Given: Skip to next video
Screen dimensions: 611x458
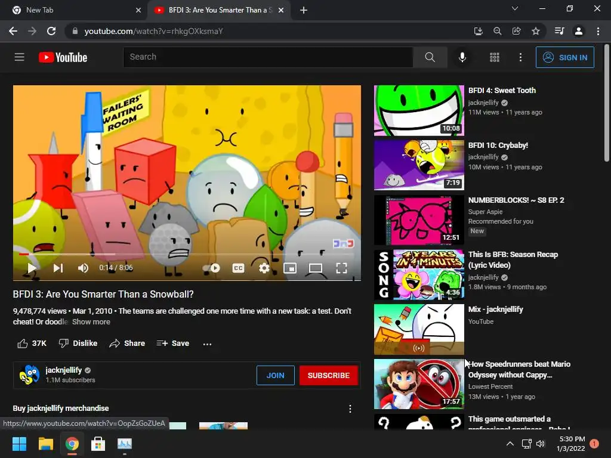Looking at the screenshot, I should pos(58,268).
